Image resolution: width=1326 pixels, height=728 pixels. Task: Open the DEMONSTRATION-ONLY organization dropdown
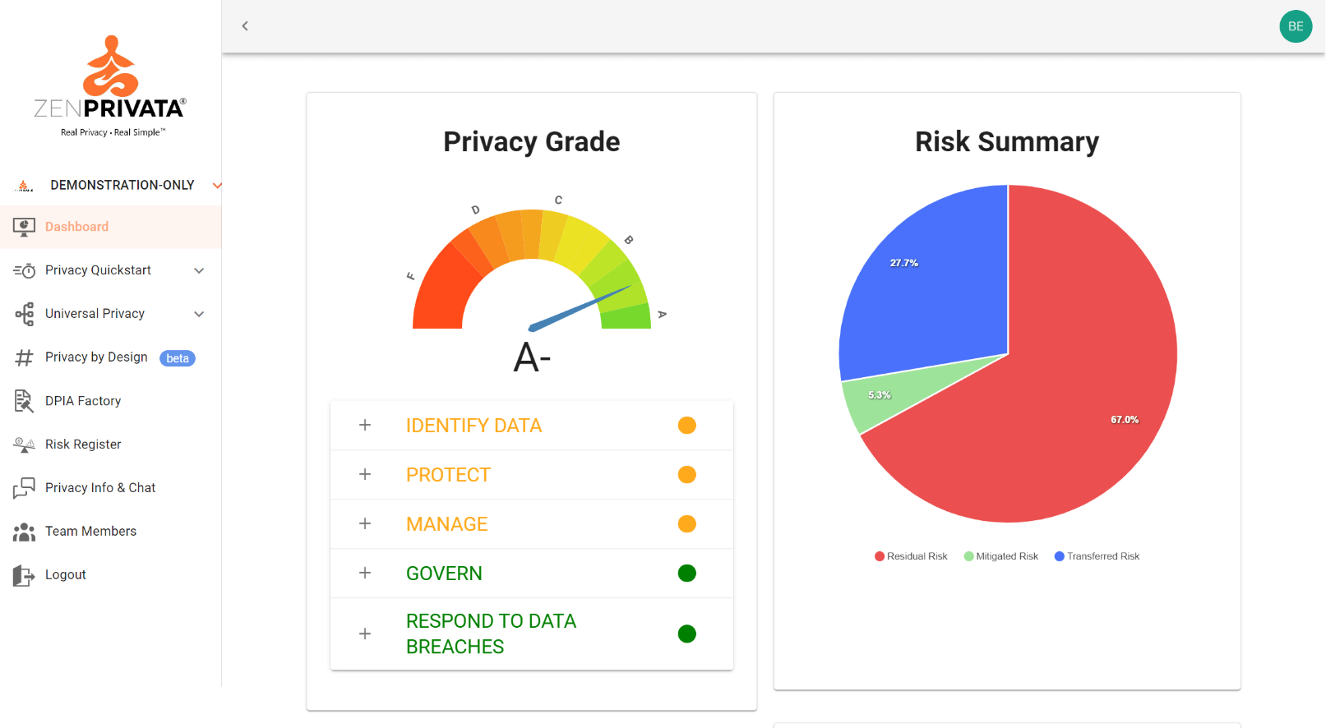click(217, 186)
